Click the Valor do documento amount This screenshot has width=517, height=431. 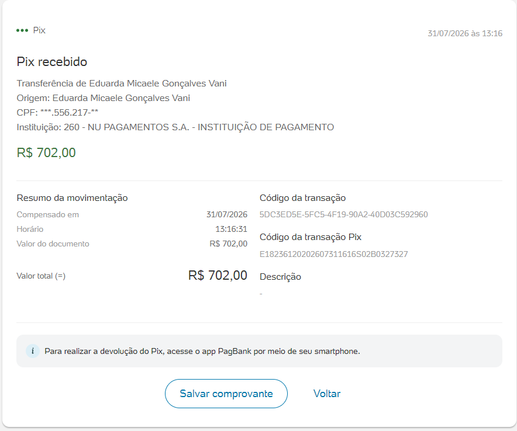[x=228, y=244]
